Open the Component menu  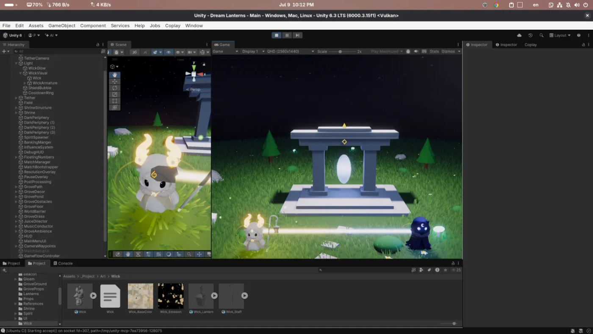(x=93, y=25)
